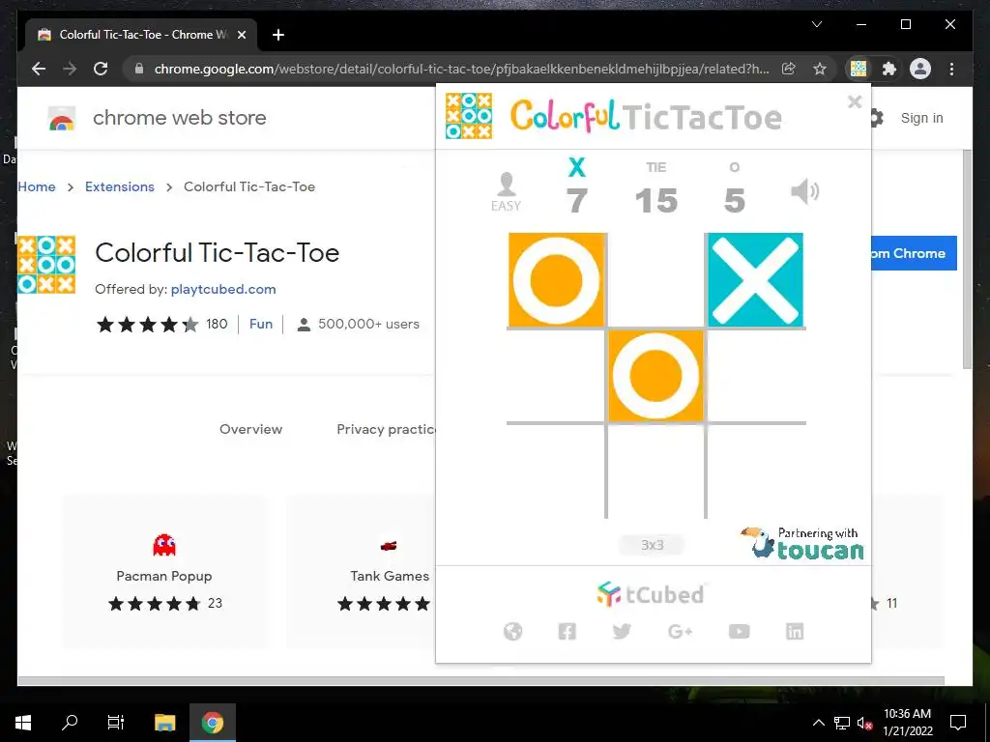The height and width of the screenshot is (742, 990).
Task: Open the Windows Start menu
Action: (23, 723)
